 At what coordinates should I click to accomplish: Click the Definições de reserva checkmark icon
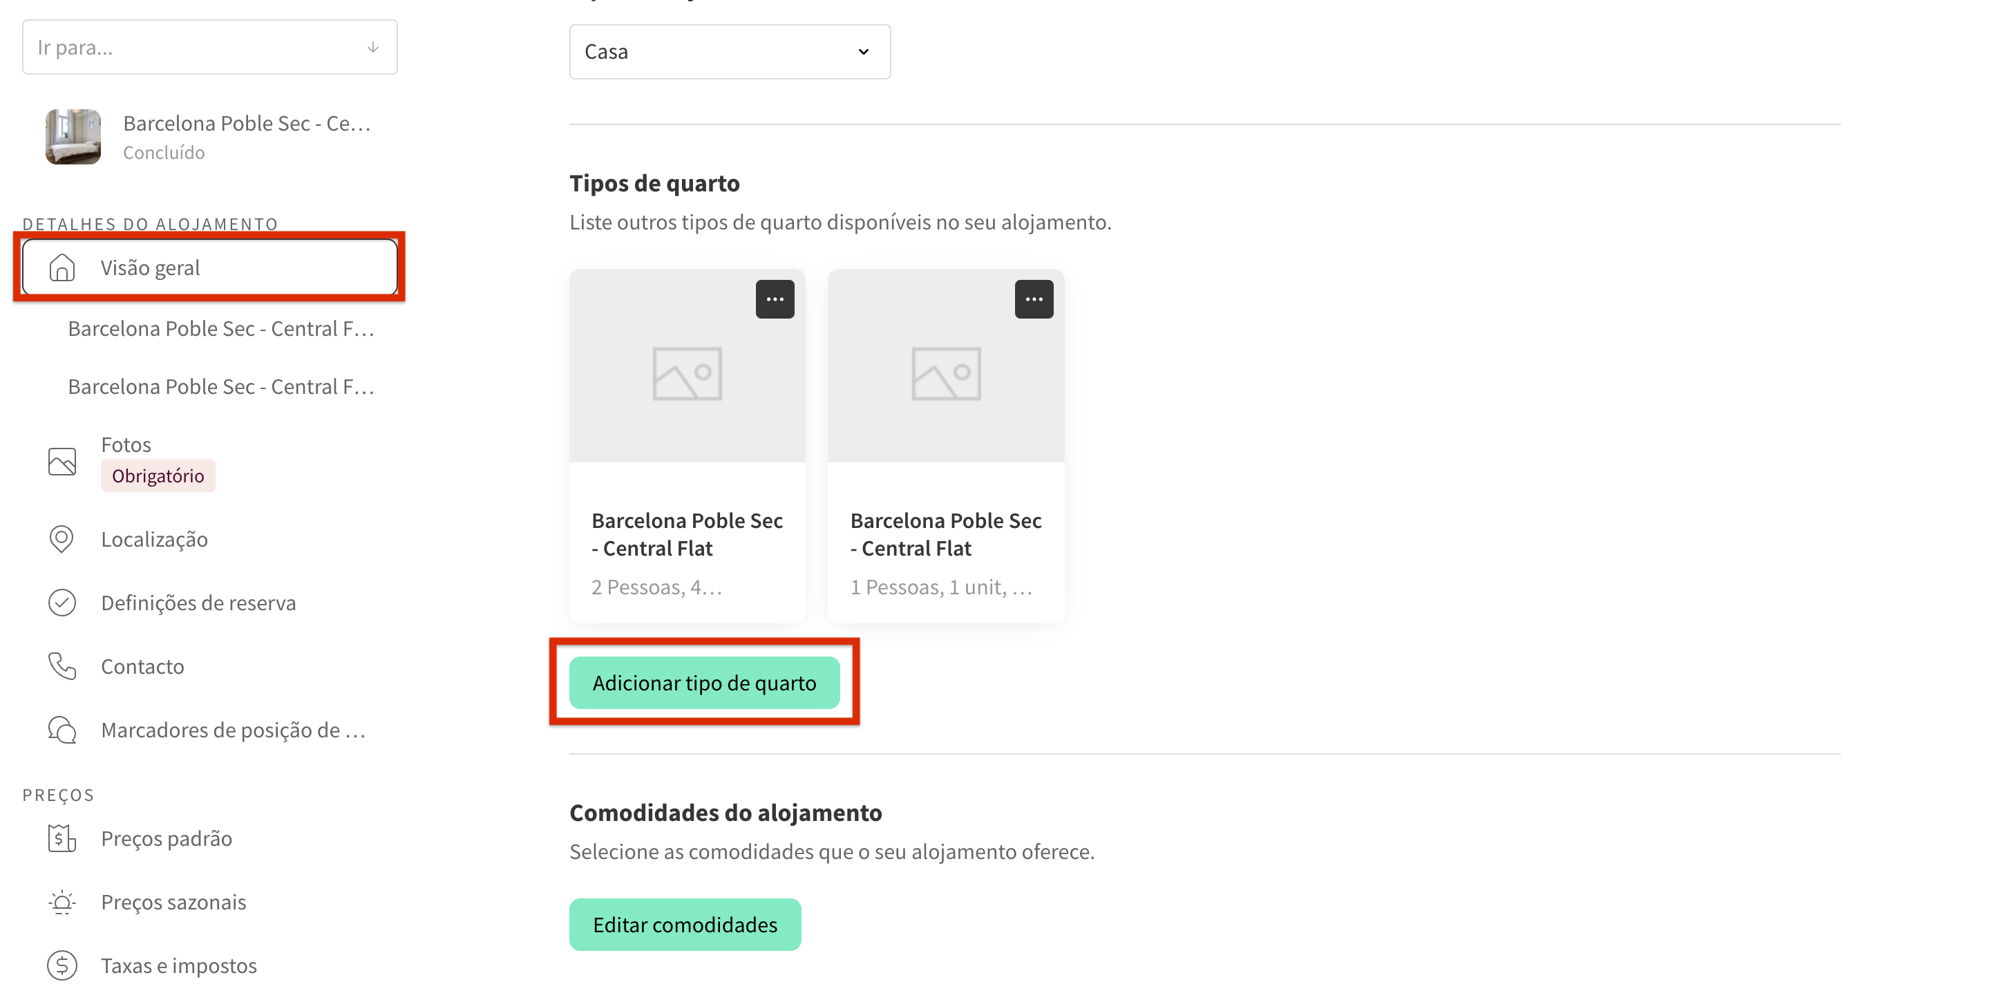click(61, 603)
